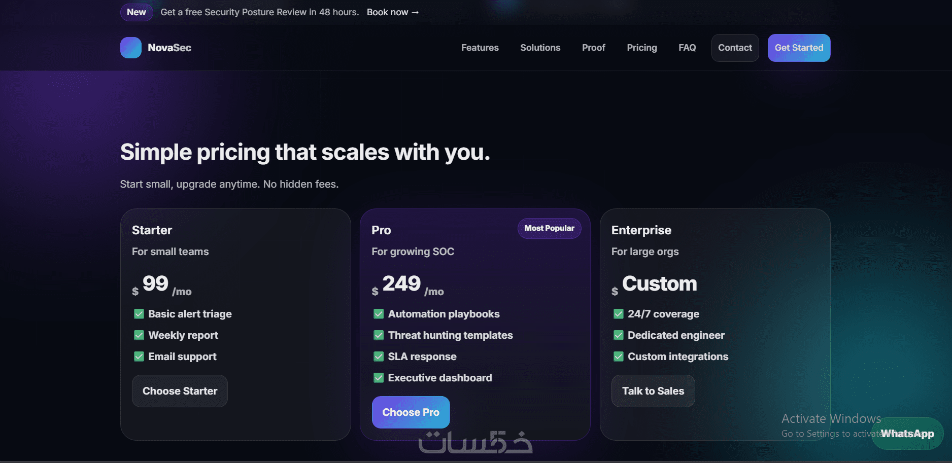Click the green check beside Basic alert triage
Screen dimensions: 952x463
pos(139,314)
